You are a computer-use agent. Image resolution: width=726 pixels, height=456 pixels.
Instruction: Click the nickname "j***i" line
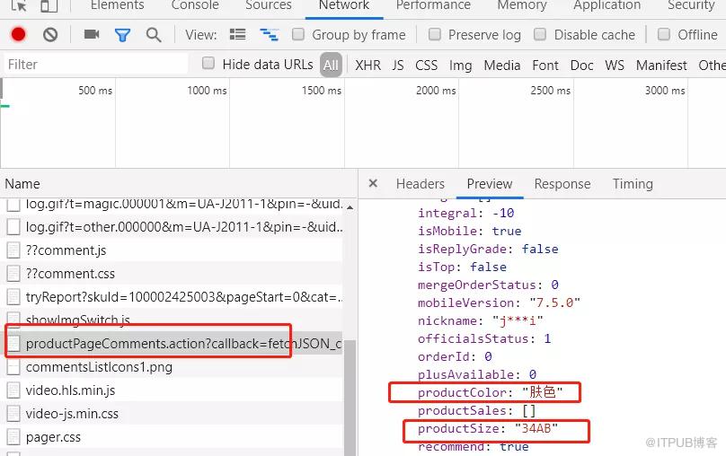click(x=480, y=320)
